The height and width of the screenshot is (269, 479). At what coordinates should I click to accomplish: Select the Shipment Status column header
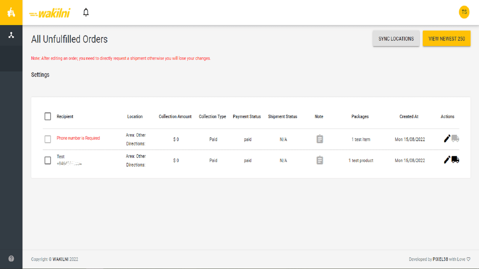tap(282, 117)
